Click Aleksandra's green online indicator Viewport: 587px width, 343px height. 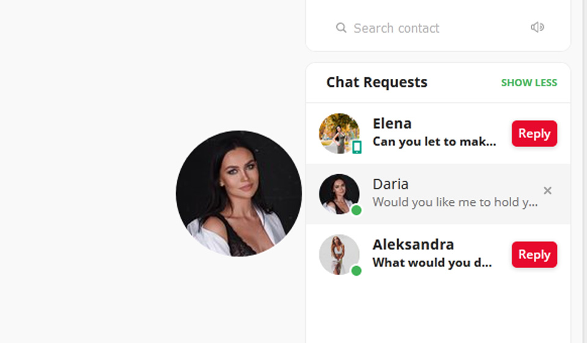[x=356, y=270]
